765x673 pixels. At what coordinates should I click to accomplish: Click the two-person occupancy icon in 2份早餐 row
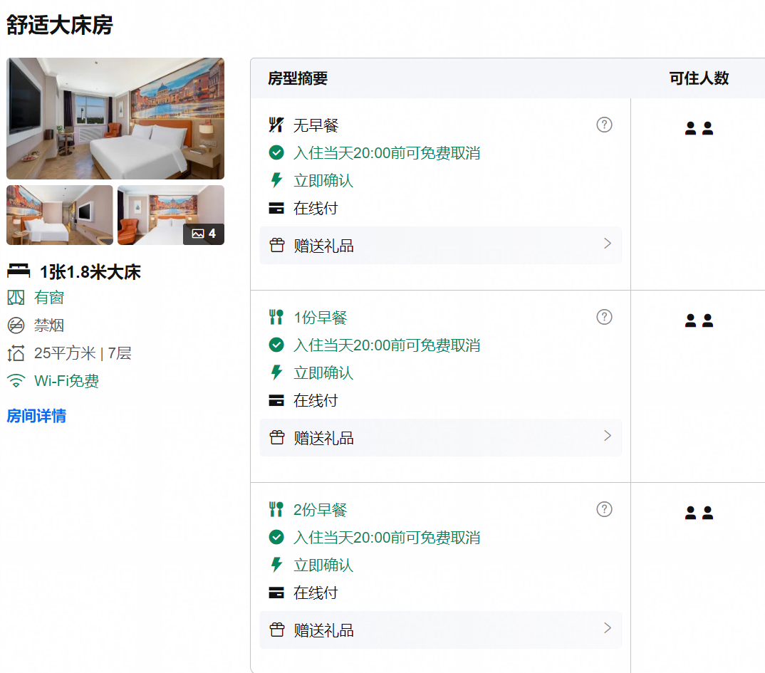pyautogui.click(x=699, y=513)
